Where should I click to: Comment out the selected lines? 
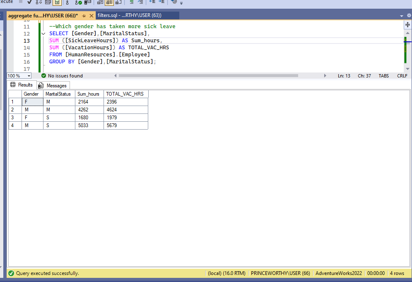pos(132,2)
